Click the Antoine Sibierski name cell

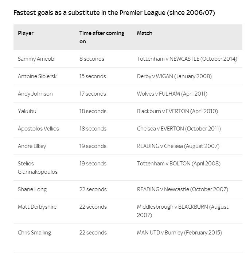tap(38, 76)
